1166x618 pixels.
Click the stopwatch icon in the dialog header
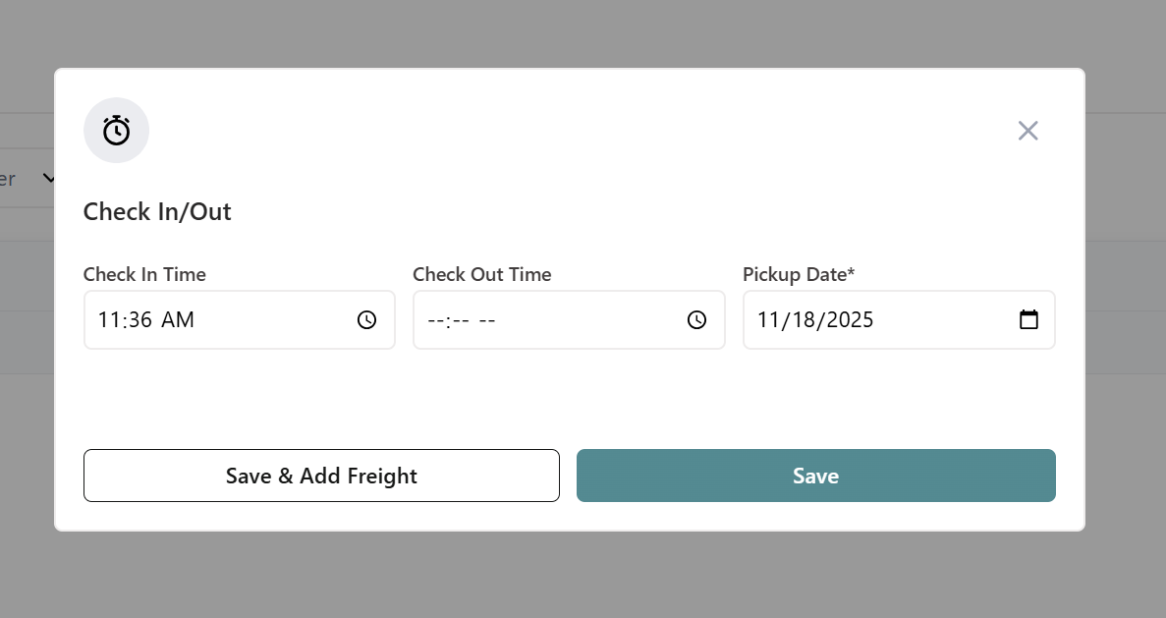pos(116,130)
